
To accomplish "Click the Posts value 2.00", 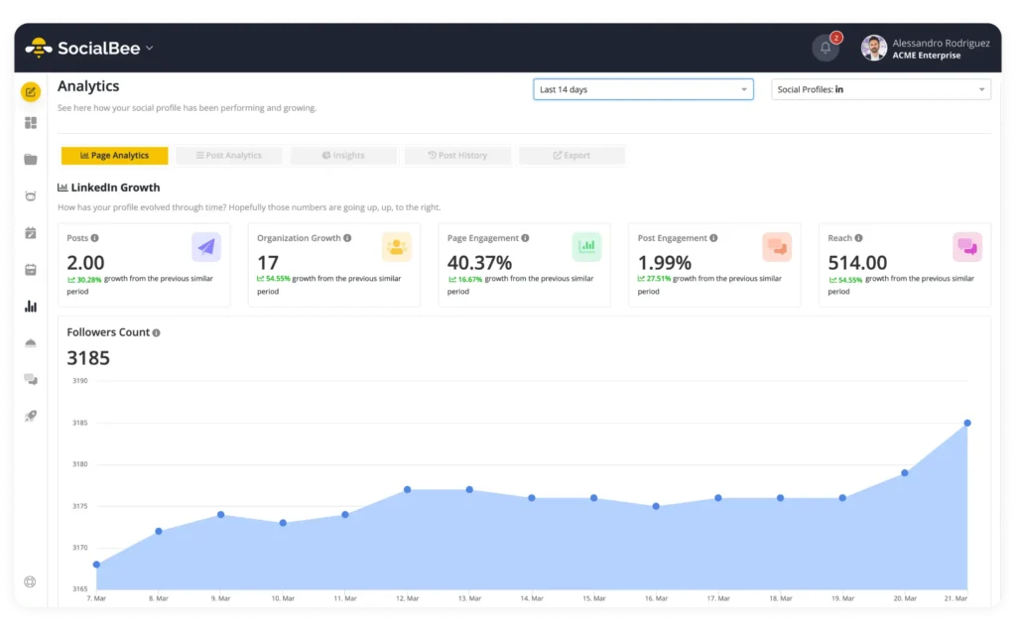I will click(x=85, y=263).
